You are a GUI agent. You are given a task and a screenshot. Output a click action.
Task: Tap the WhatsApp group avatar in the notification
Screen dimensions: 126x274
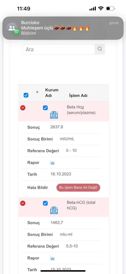click(x=12, y=28)
